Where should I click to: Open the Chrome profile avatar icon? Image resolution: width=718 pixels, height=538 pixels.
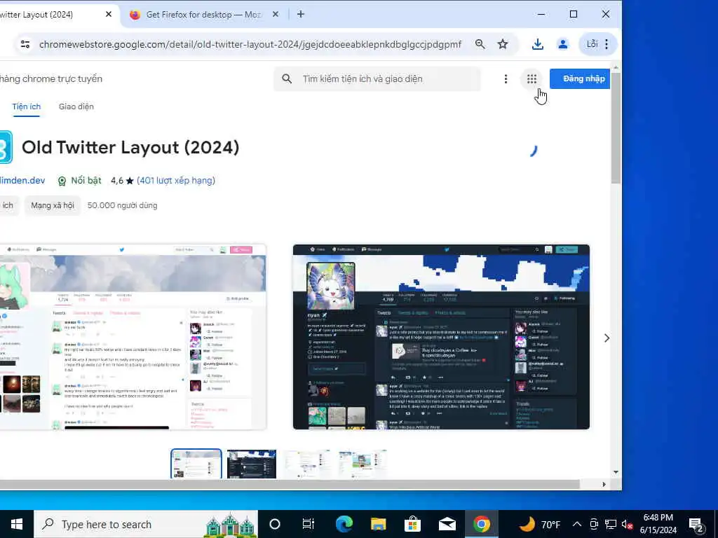[x=563, y=44]
